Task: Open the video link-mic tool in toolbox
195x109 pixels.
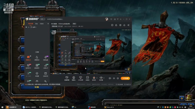Action: coord(45,58)
